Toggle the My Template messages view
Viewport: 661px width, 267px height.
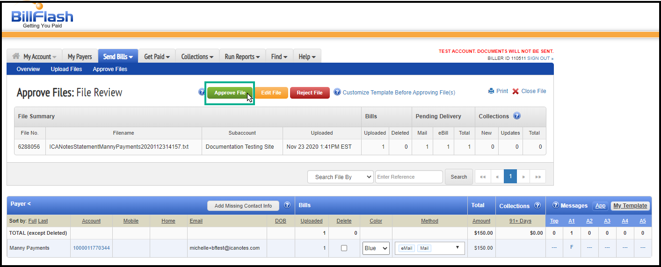pos(630,206)
